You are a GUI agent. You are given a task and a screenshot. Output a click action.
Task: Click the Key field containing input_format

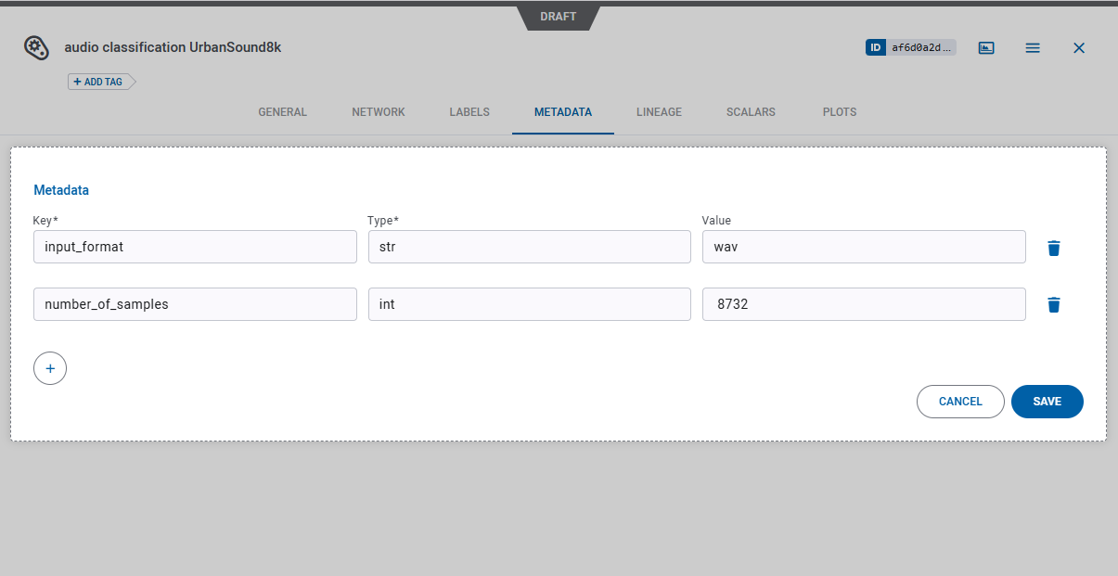195,247
